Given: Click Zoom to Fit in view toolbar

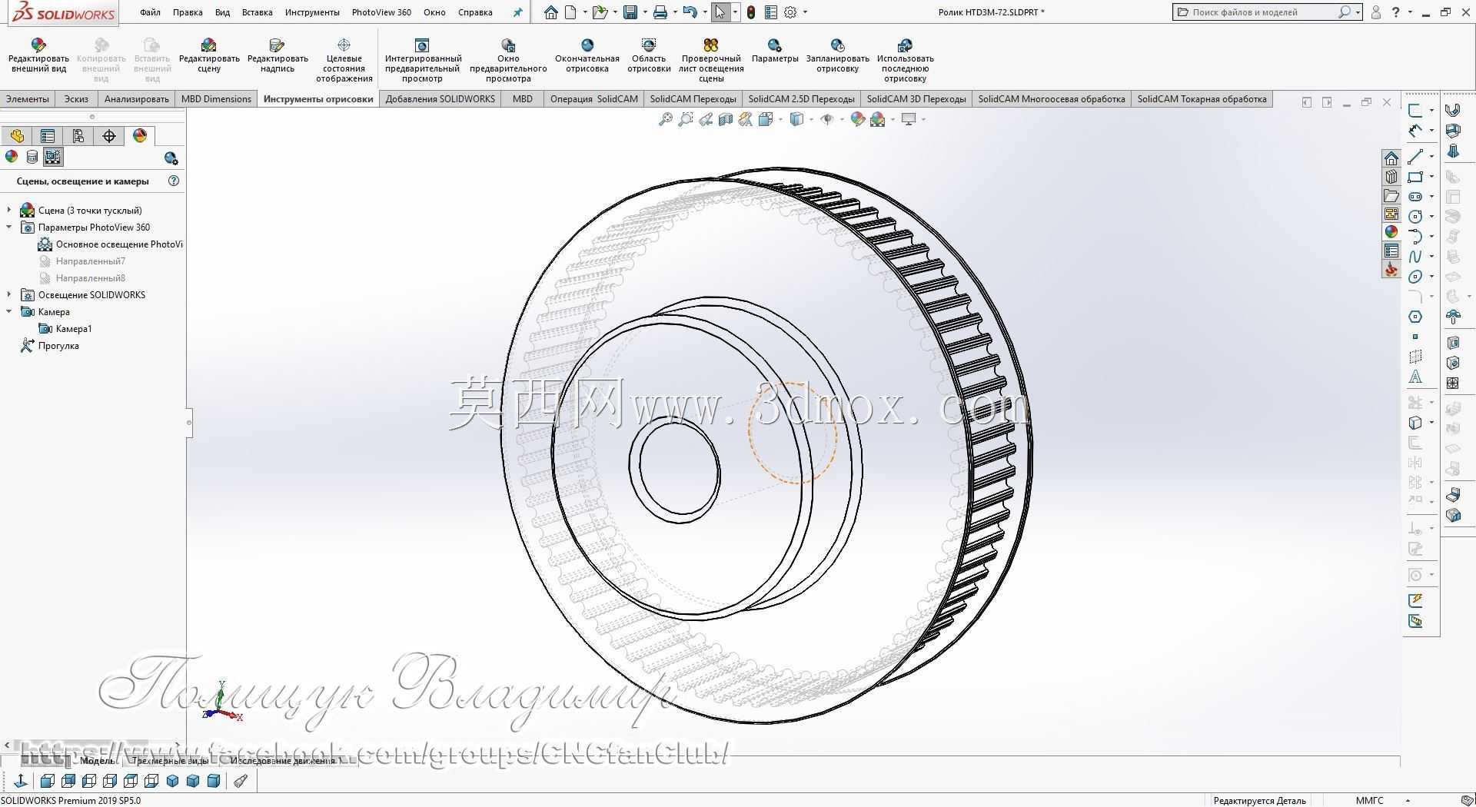Looking at the screenshot, I should tap(666, 119).
